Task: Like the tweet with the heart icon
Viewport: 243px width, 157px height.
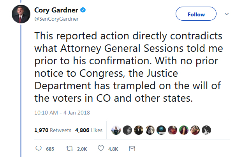Action: (100, 148)
